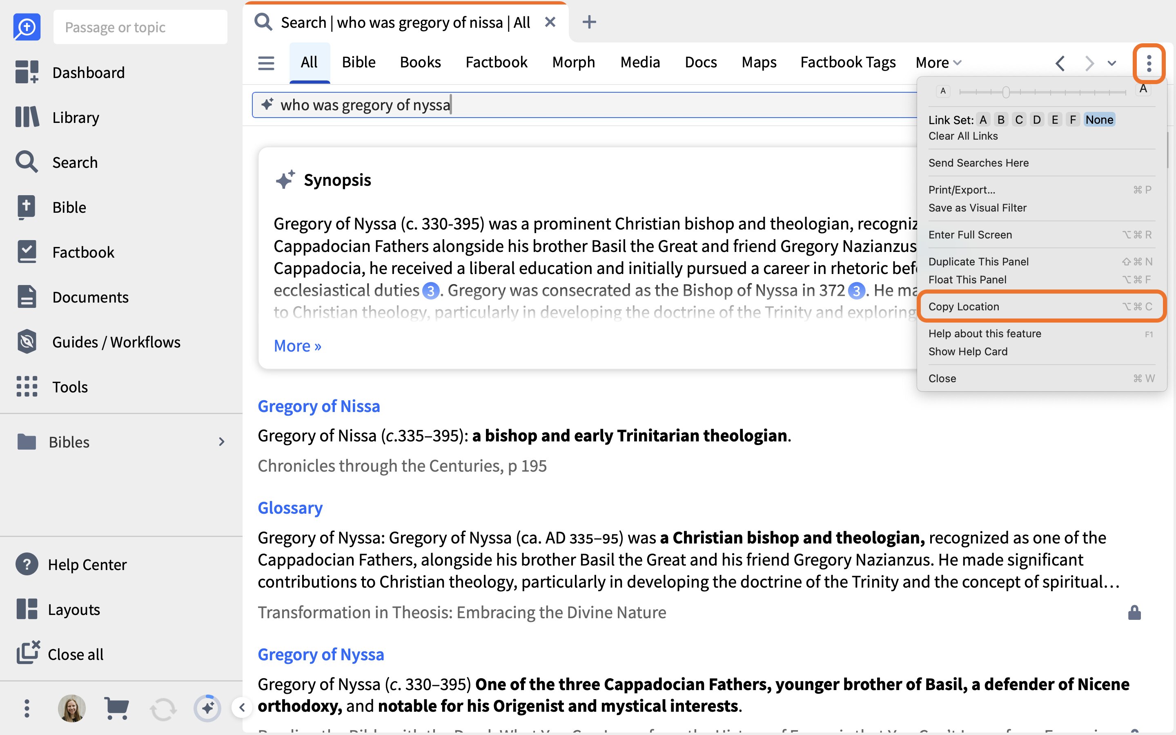The width and height of the screenshot is (1176, 735).
Task: Open the history dropdown chevron
Action: pos(1112,63)
